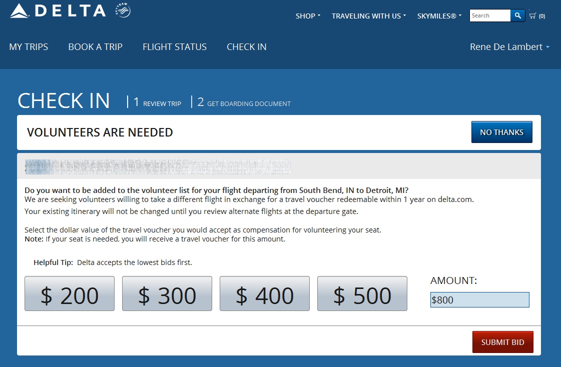Open BOOK A TRIP page
Screen dimensions: 561x367
pos(95,47)
